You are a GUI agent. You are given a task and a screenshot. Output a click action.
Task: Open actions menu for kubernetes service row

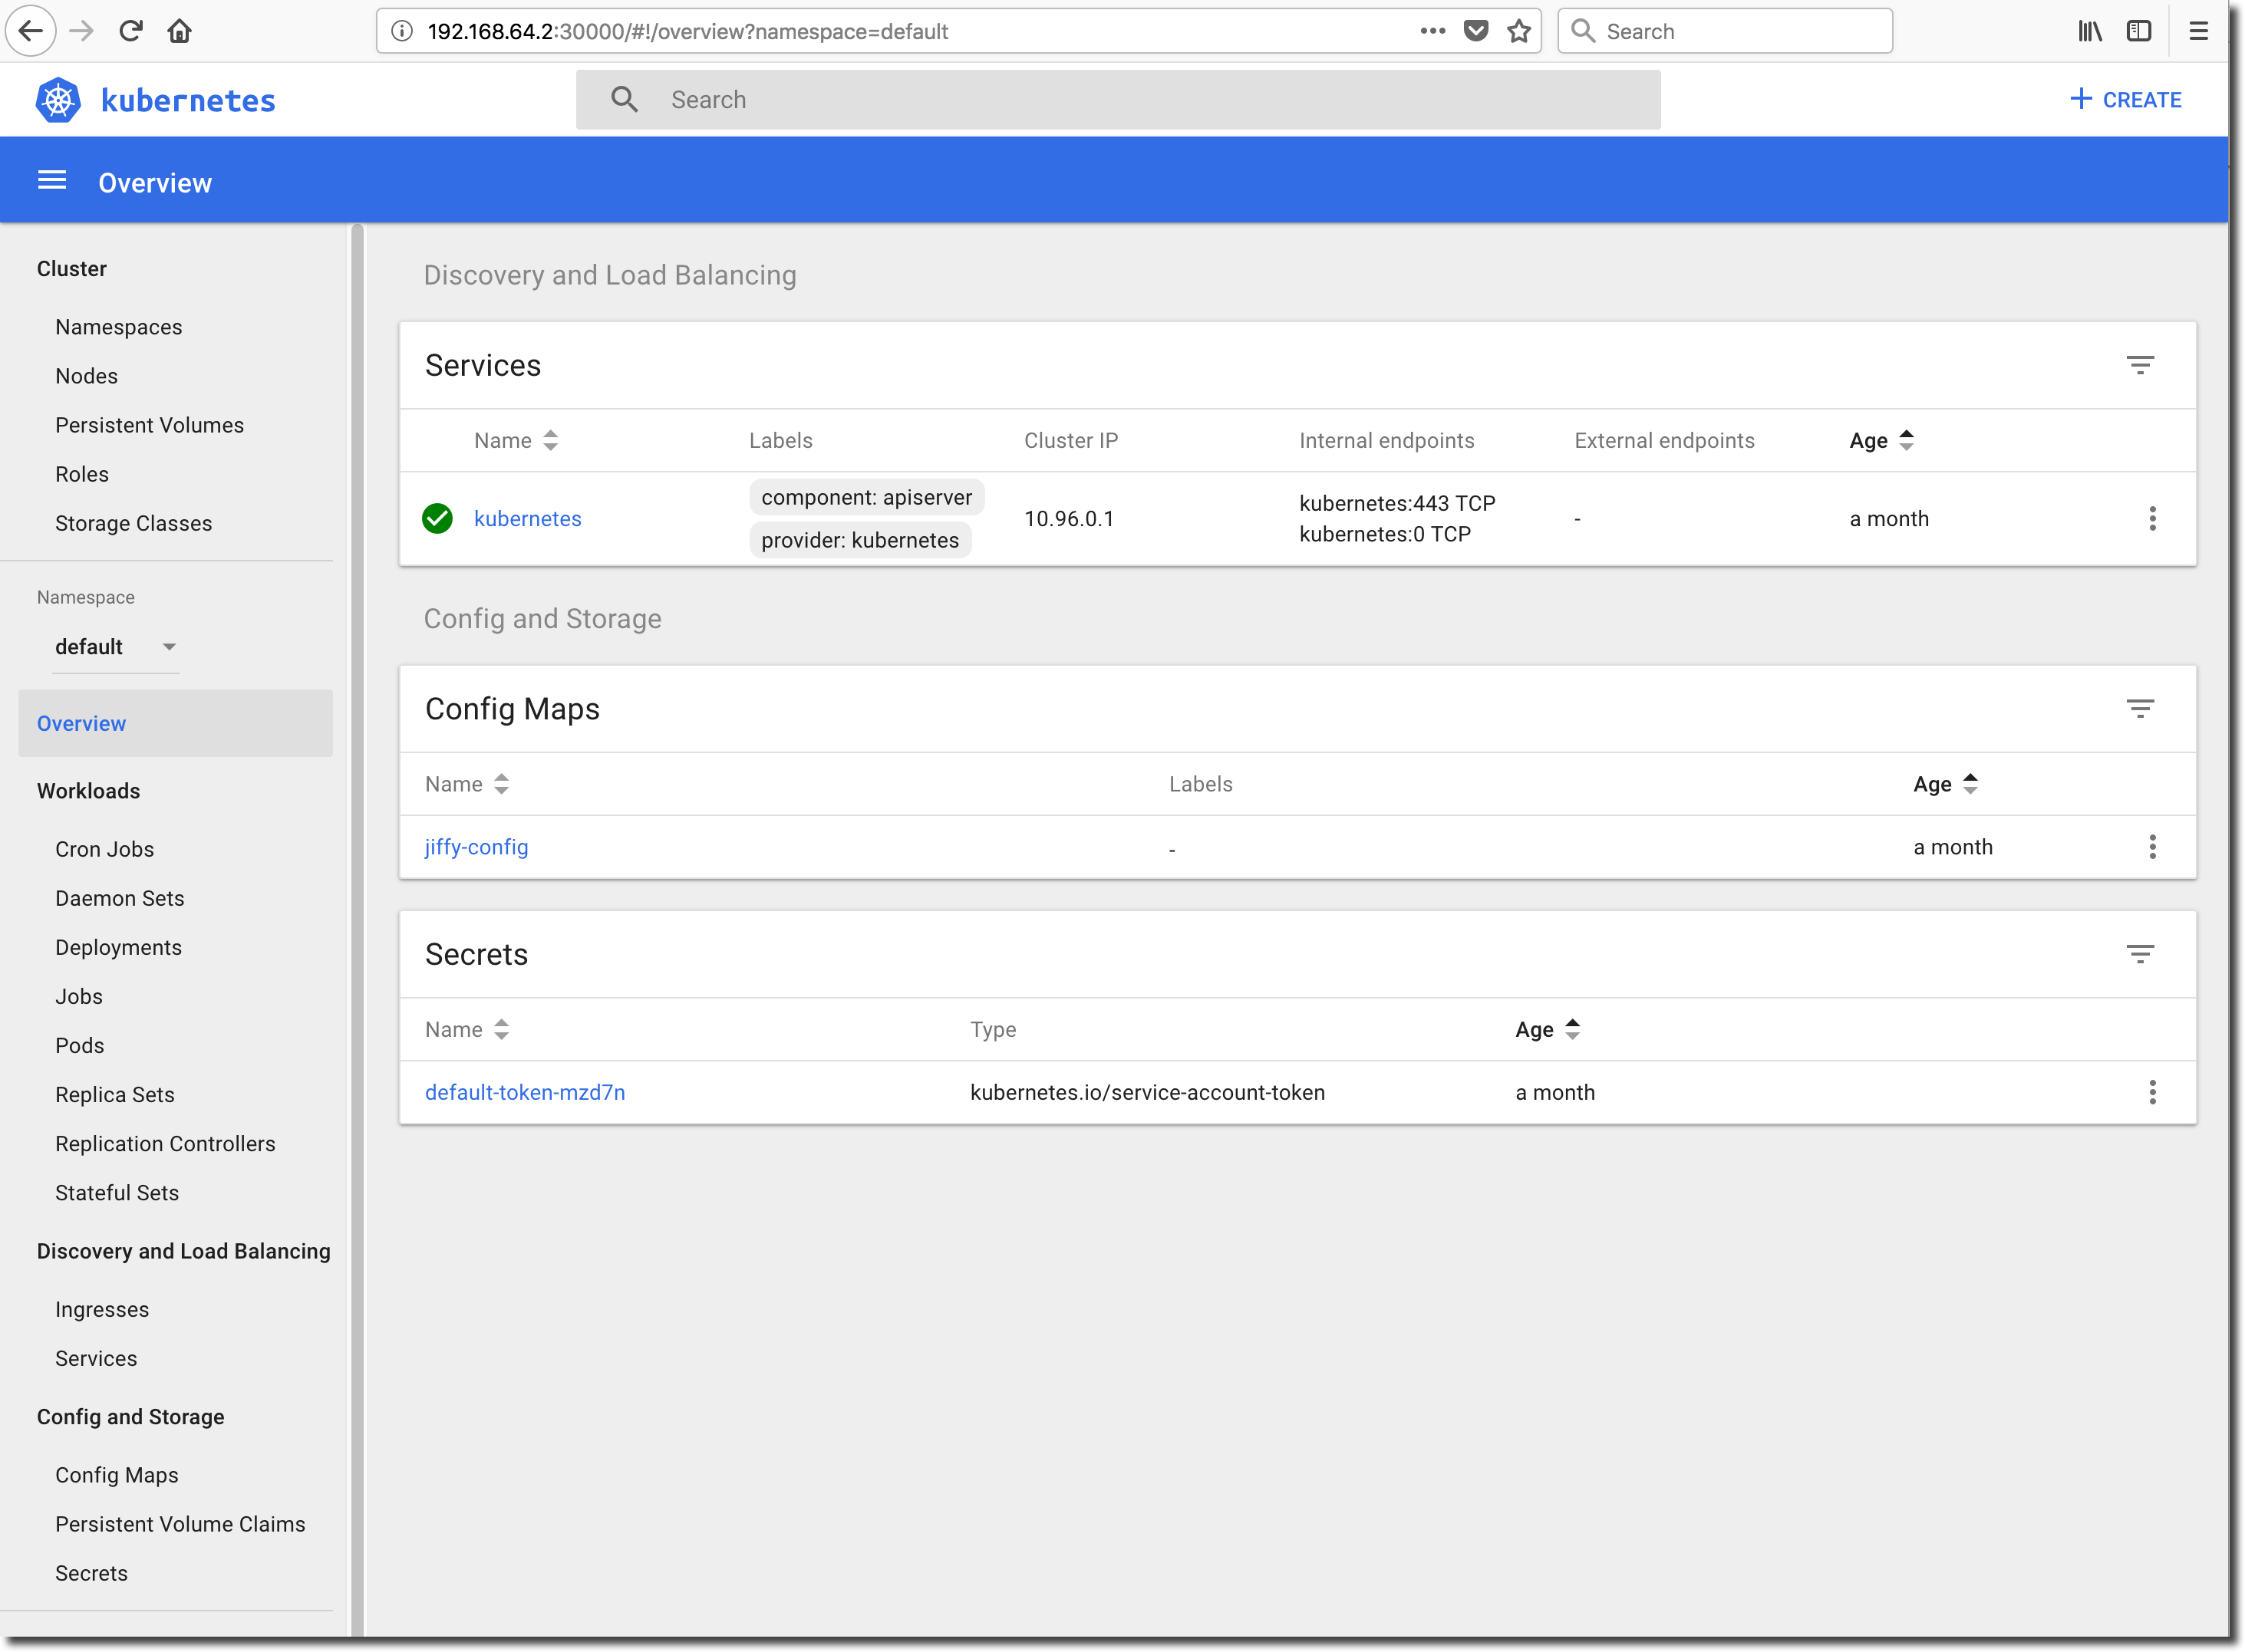[2152, 518]
